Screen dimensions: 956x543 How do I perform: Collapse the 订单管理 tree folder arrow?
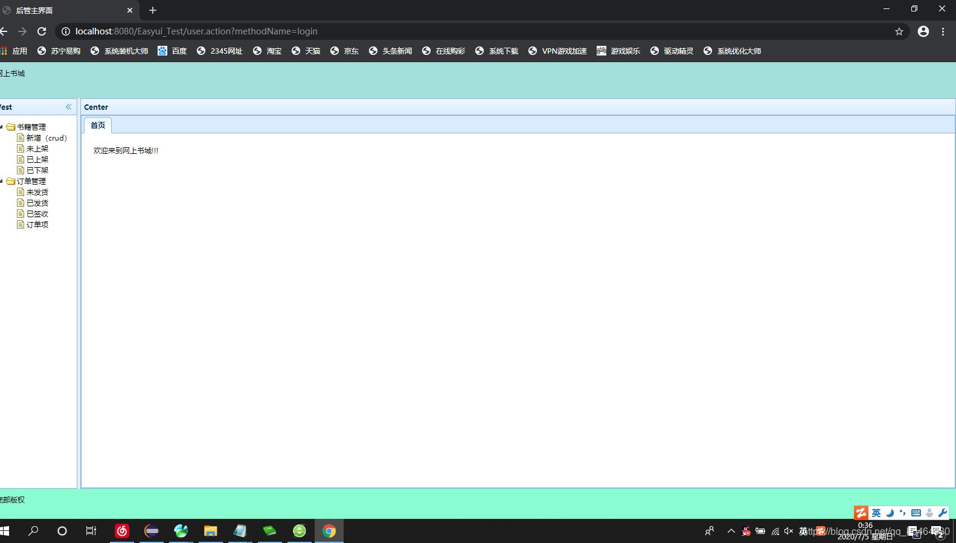[x=2, y=181]
